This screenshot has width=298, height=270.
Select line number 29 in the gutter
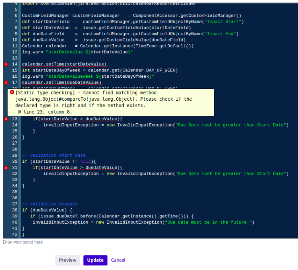click(x=15, y=155)
